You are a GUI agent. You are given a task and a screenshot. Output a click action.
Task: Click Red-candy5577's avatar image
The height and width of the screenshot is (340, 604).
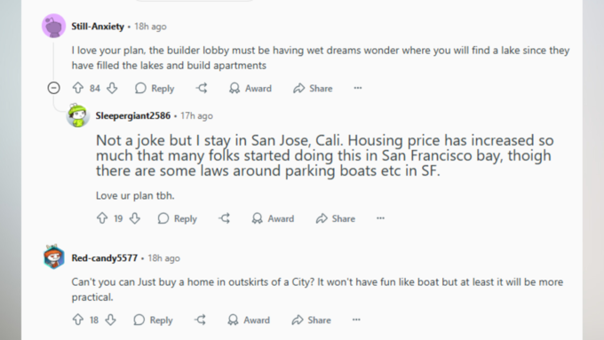54,257
